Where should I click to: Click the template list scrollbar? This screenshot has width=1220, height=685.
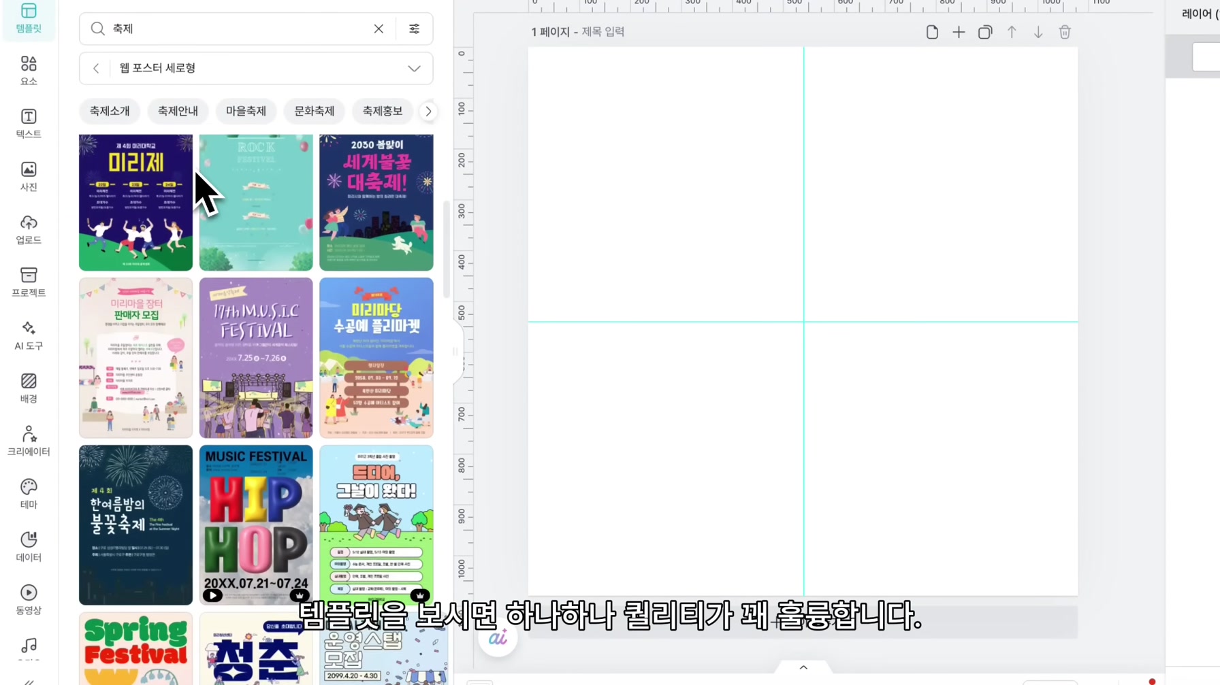pyautogui.click(x=447, y=250)
